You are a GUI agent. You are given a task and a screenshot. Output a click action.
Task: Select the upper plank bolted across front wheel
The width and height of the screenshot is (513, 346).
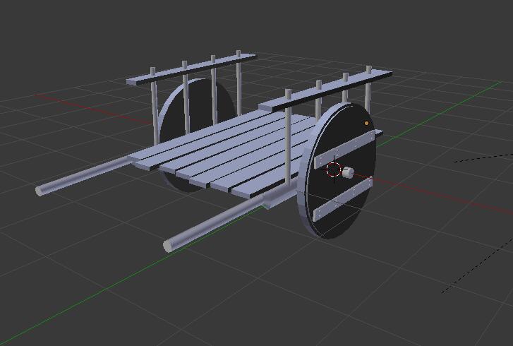[344, 149]
